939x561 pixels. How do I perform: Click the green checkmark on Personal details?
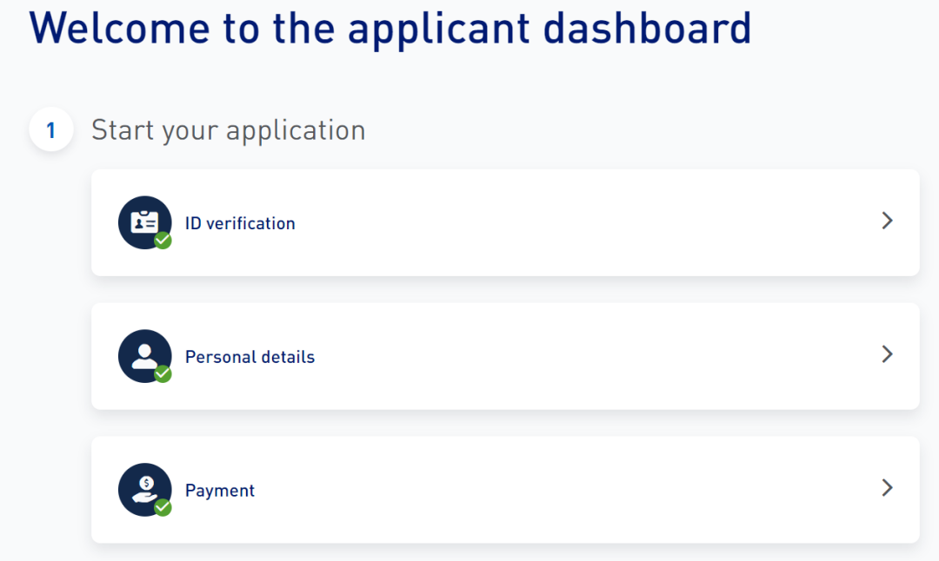tap(163, 373)
